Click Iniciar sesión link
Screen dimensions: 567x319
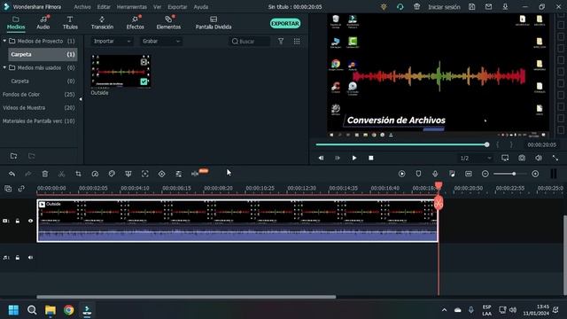pos(444,7)
